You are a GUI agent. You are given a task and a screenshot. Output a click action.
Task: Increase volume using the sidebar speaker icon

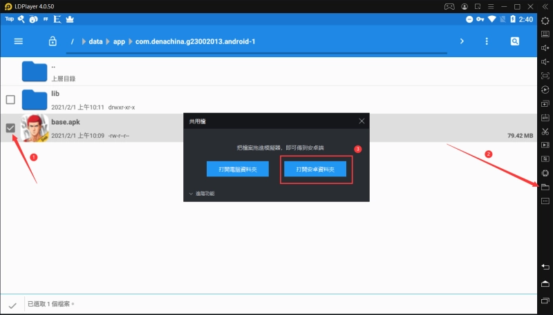(x=545, y=47)
